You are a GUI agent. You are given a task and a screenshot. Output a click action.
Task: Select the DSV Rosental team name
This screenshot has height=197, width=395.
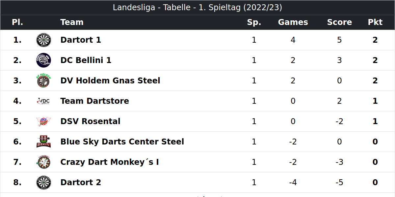(91, 121)
